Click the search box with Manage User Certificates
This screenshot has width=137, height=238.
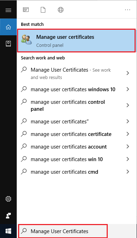click(x=63, y=231)
